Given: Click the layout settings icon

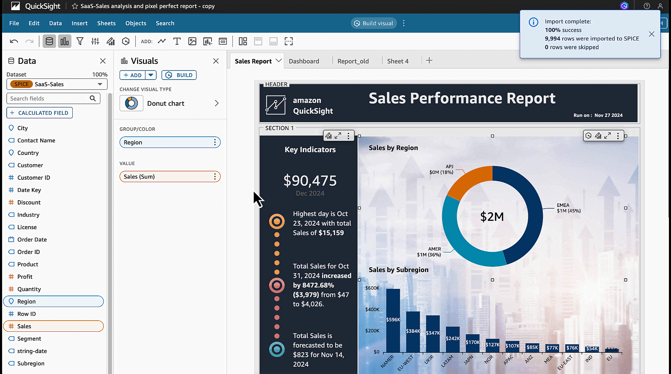Looking at the screenshot, I should 243,42.
